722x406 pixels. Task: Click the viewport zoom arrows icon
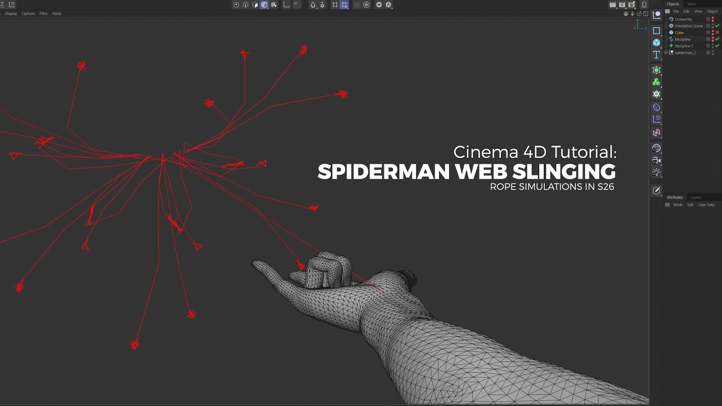click(x=632, y=14)
